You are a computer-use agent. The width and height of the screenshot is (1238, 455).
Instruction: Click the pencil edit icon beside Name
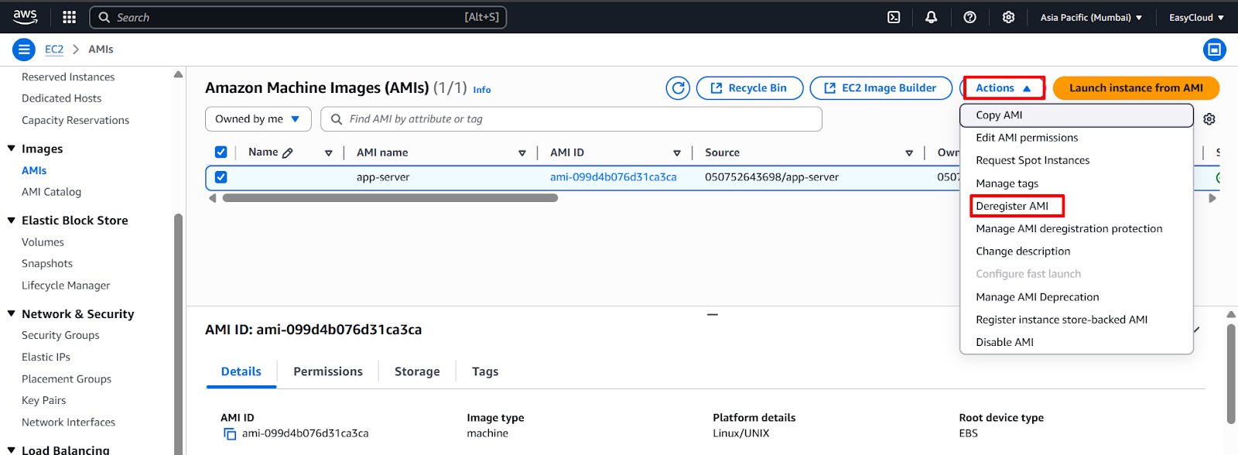288,153
